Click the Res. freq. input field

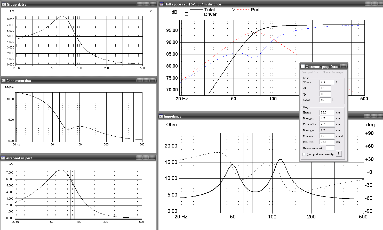click(x=327, y=142)
